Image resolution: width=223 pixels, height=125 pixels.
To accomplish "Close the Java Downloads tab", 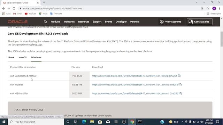I will (x=38, y=3).
